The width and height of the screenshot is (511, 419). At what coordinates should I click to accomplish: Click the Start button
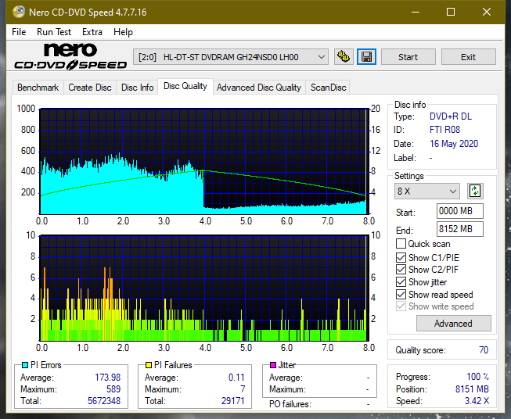408,57
